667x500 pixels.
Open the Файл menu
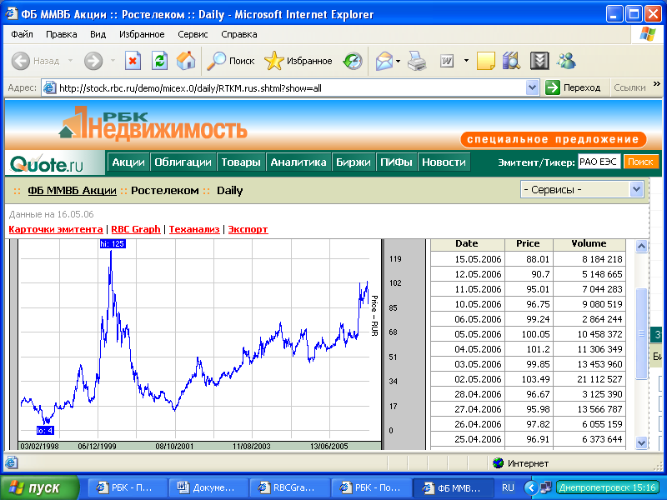point(23,34)
